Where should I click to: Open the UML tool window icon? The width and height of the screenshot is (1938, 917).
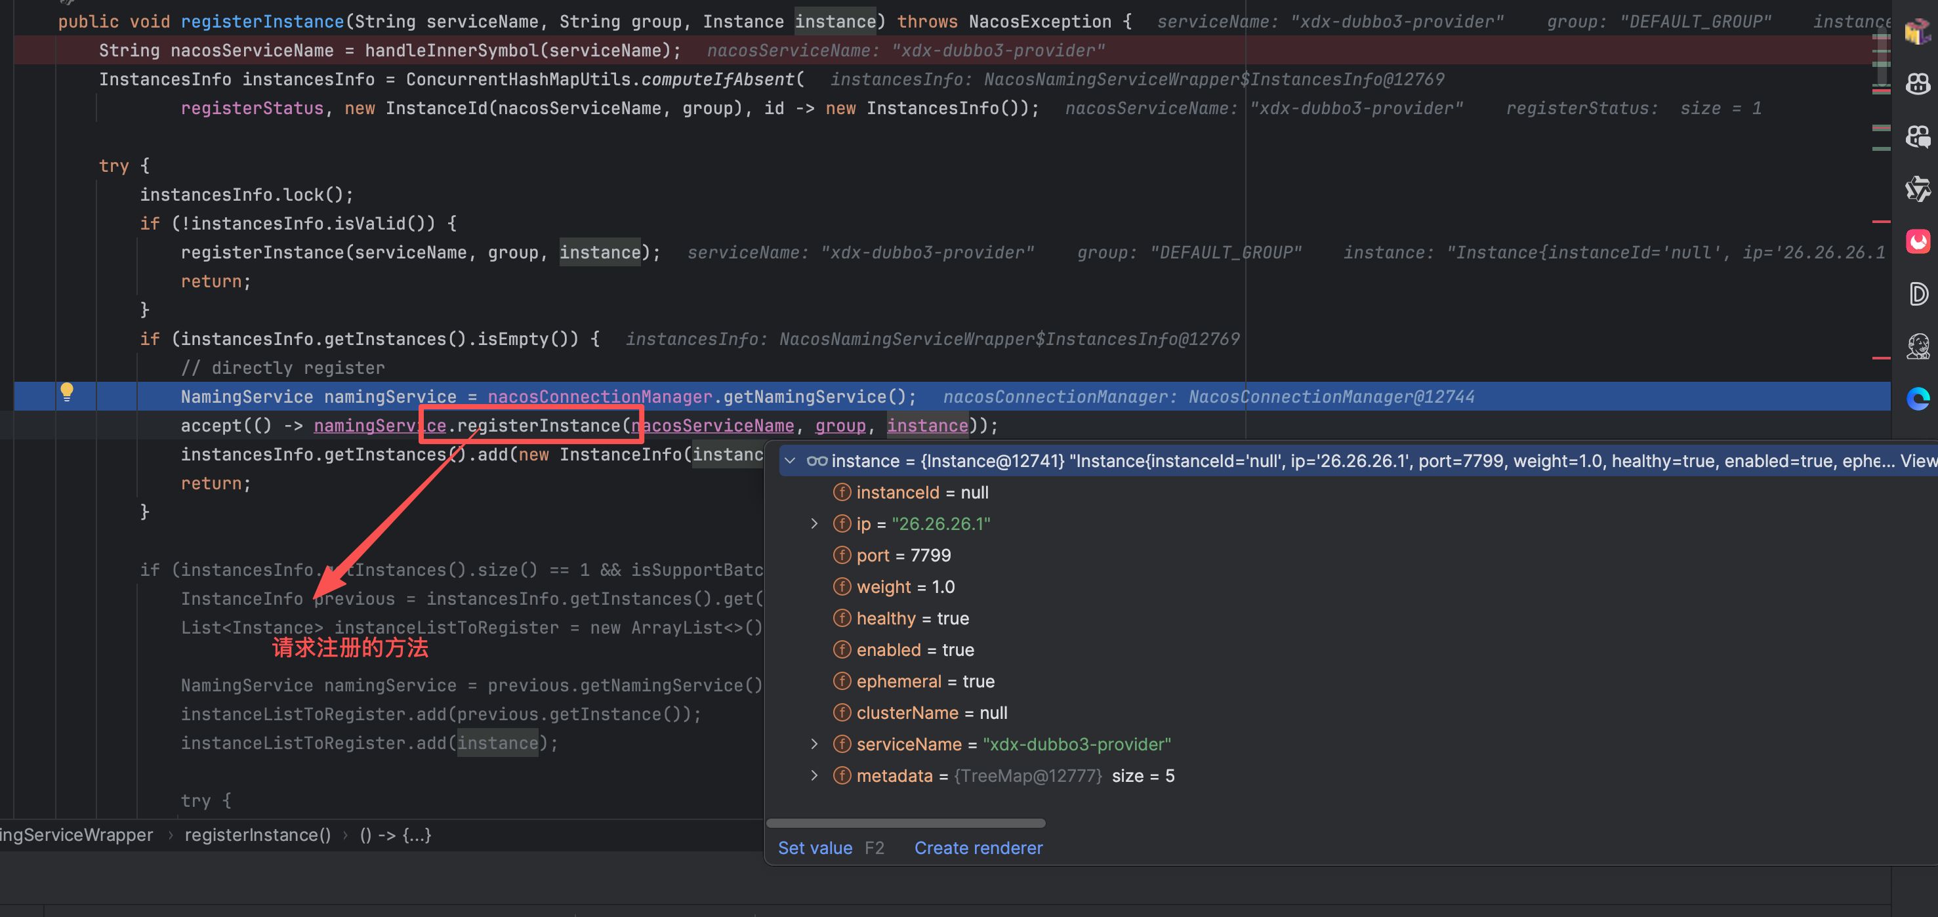coord(1917,31)
